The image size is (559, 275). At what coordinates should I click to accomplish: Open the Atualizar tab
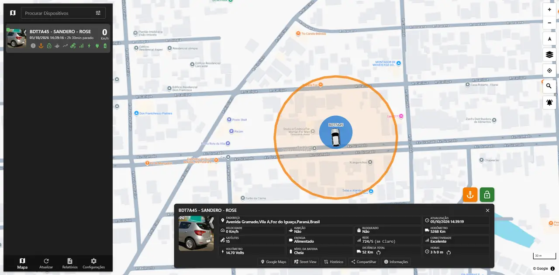click(46, 263)
